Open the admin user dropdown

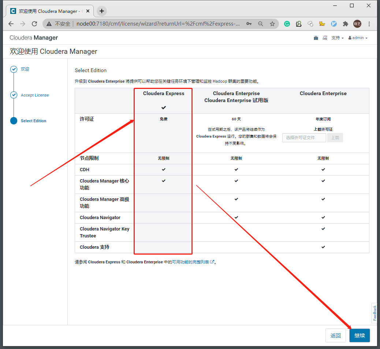(358, 38)
